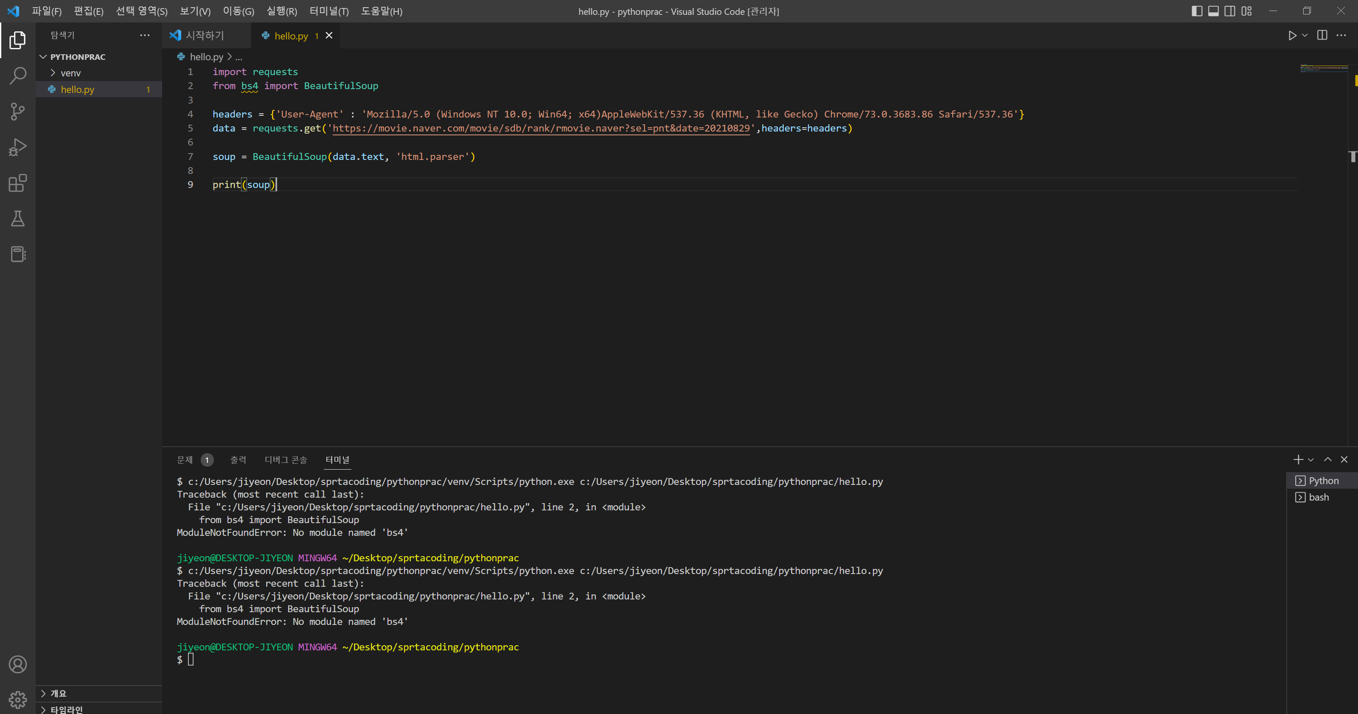The image size is (1358, 714).
Task: Open Explorer panel more actions ellipsis
Action: [144, 35]
